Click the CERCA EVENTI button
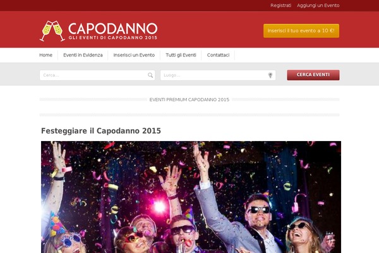379x253 pixels. point(313,75)
